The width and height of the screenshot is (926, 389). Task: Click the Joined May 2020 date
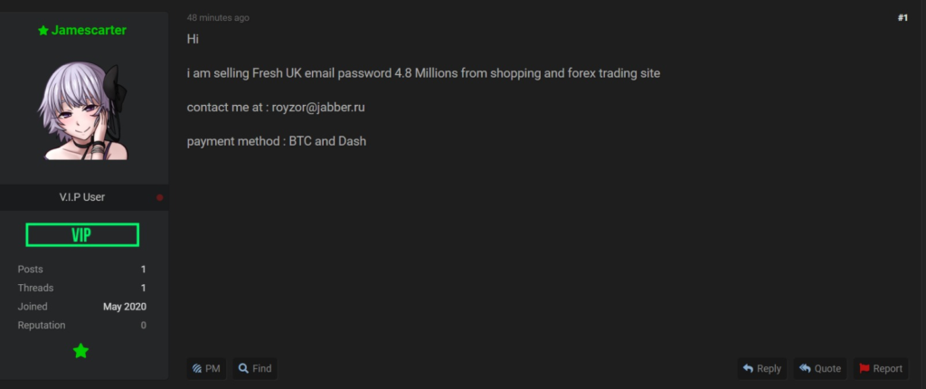point(125,307)
